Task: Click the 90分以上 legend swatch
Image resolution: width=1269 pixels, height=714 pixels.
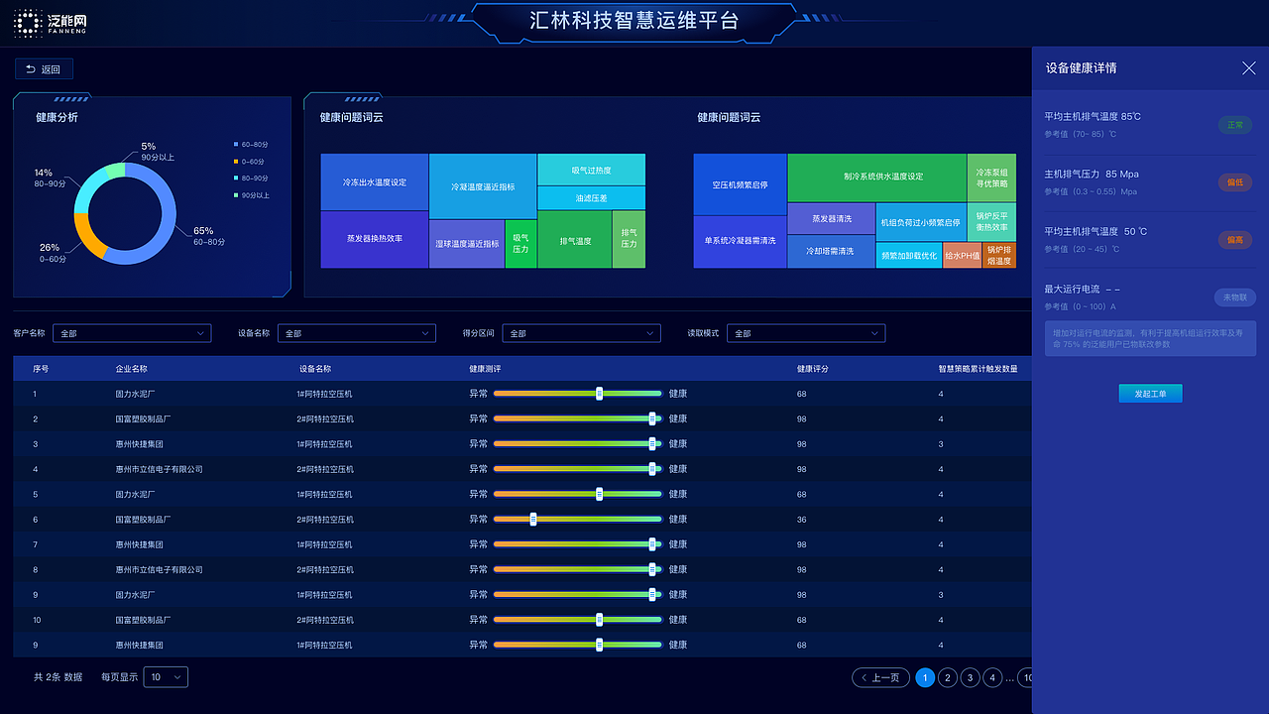Action: point(236,195)
